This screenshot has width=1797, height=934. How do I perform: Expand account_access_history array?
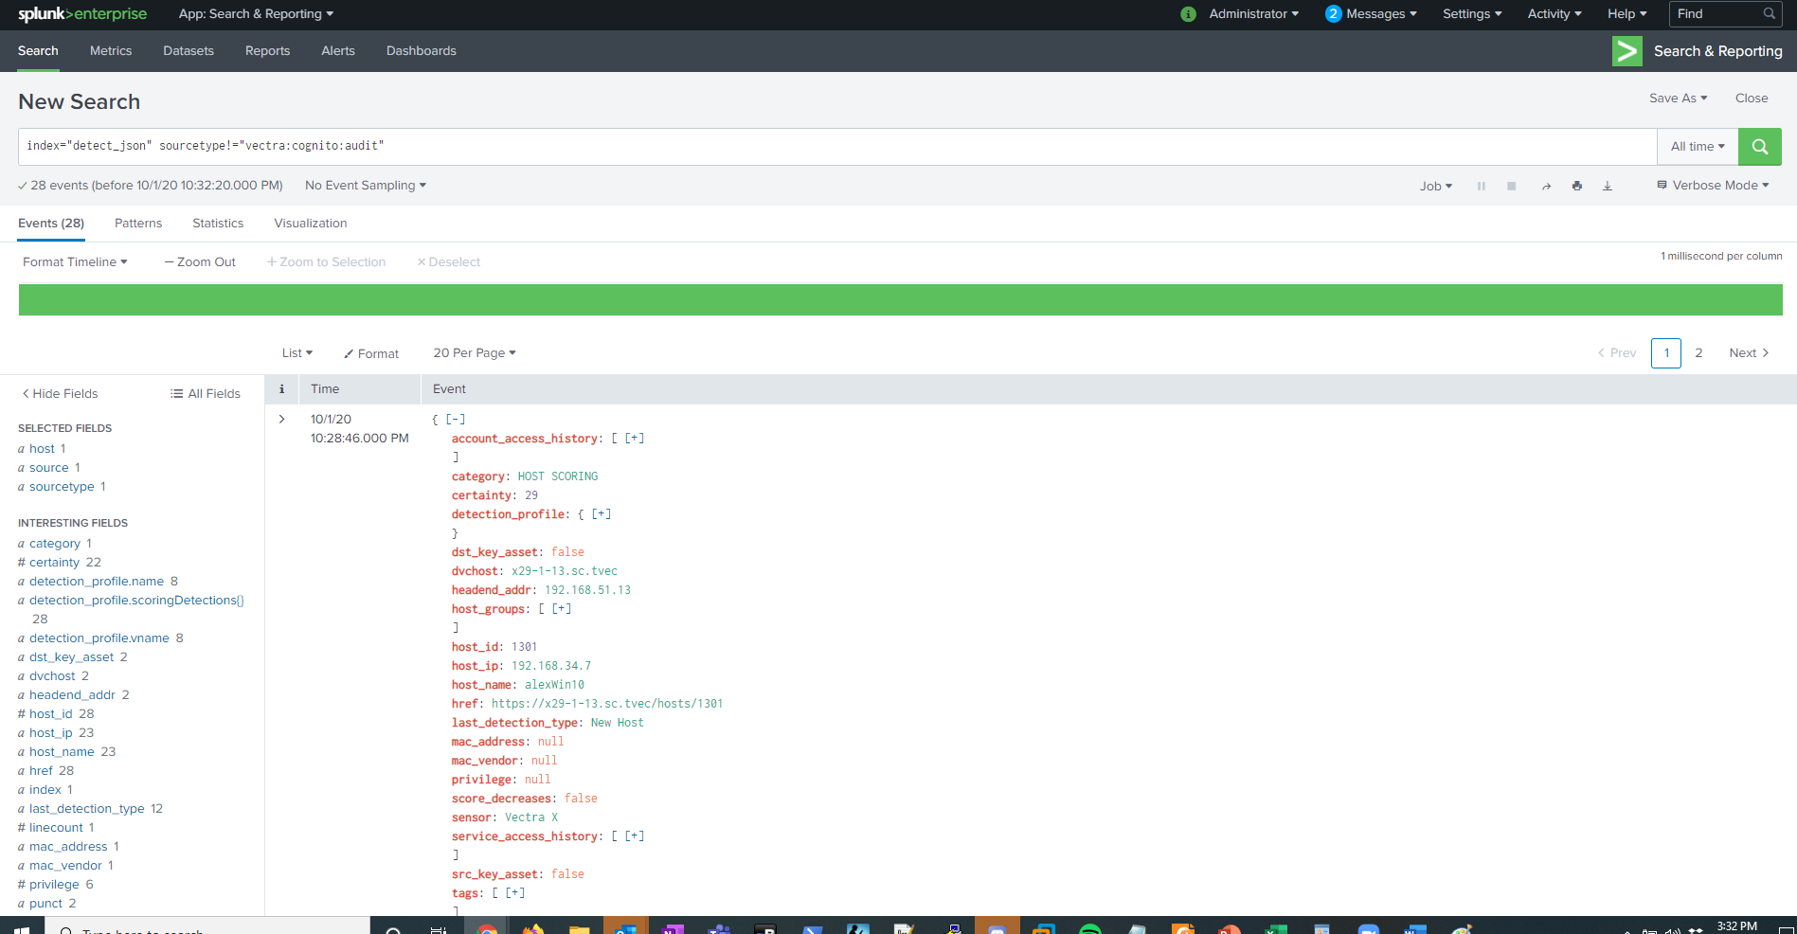click(635, 439)
